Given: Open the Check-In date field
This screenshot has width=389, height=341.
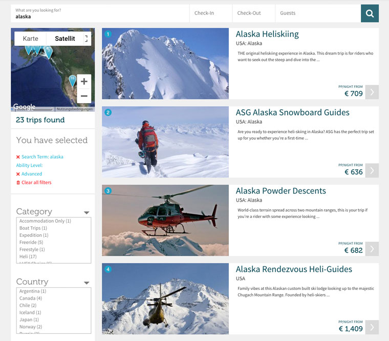Looking at the screenshot, I should click(211, 13).
